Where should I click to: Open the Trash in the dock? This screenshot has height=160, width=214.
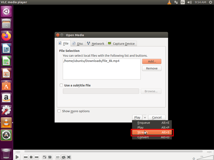click(6, 154)
